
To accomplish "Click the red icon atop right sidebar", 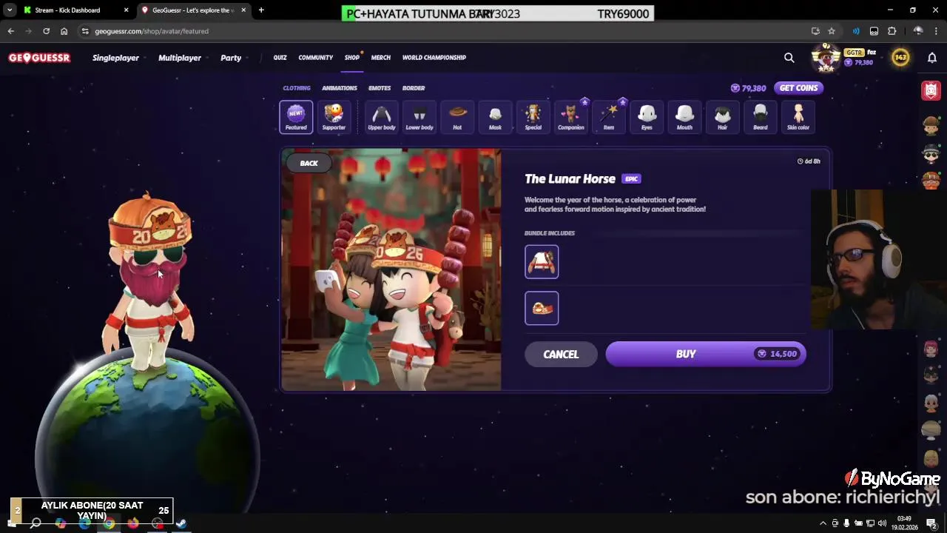I will 931,90.
